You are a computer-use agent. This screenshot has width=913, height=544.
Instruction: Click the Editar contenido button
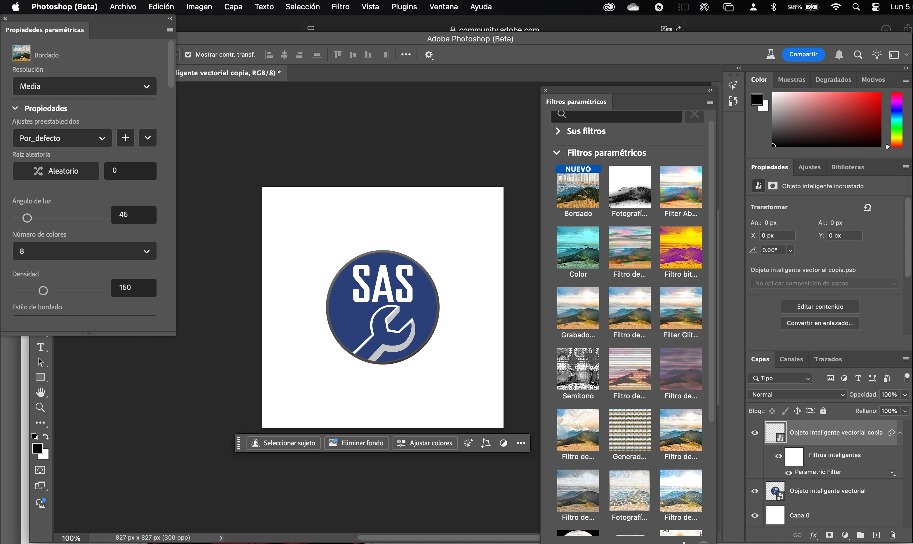(820, 306)
